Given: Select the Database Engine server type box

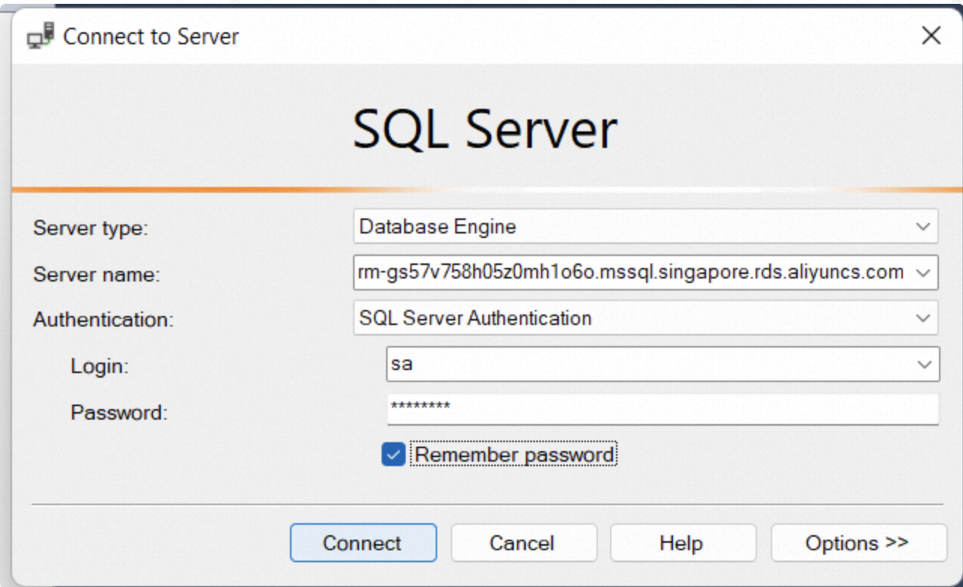Looking at the screenshot, I should point(645,227).
